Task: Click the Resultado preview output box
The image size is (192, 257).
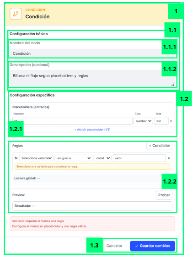Action: (x=92, y=206)
